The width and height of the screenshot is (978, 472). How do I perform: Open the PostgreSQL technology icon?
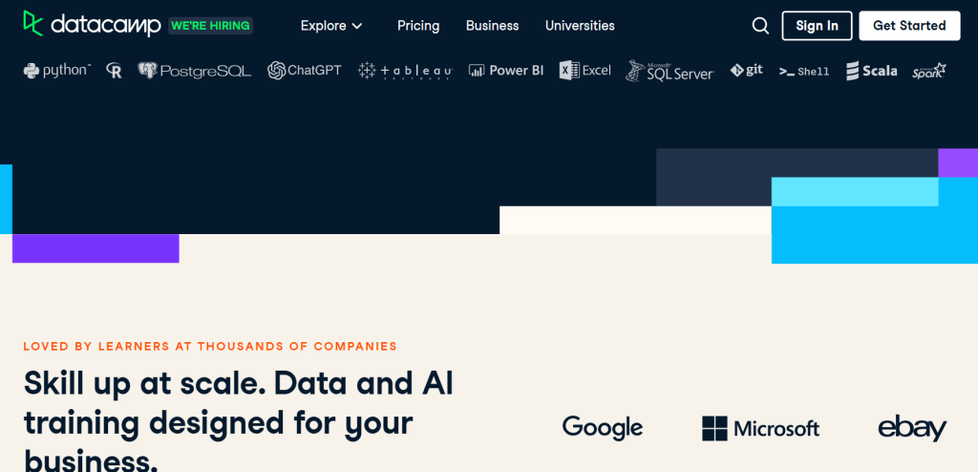click(x=194, y=71)
